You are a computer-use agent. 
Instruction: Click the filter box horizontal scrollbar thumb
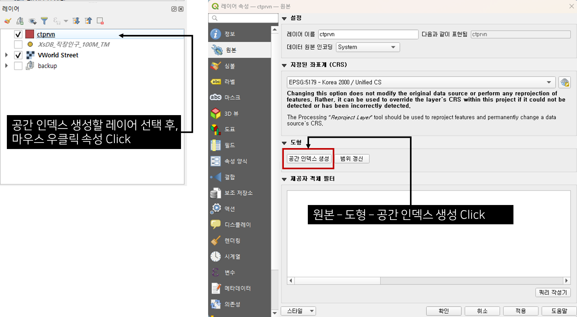click(337, 281)
